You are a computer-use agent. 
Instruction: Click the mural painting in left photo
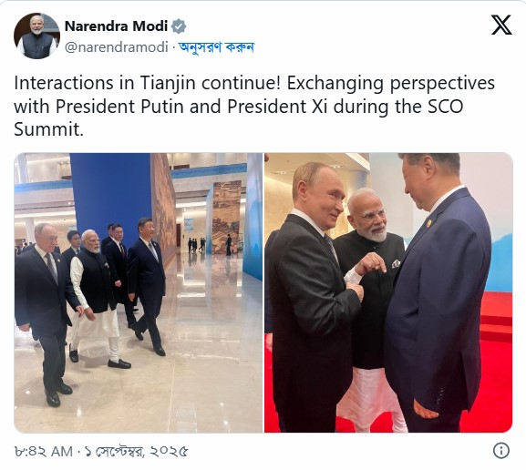point(227,216)
